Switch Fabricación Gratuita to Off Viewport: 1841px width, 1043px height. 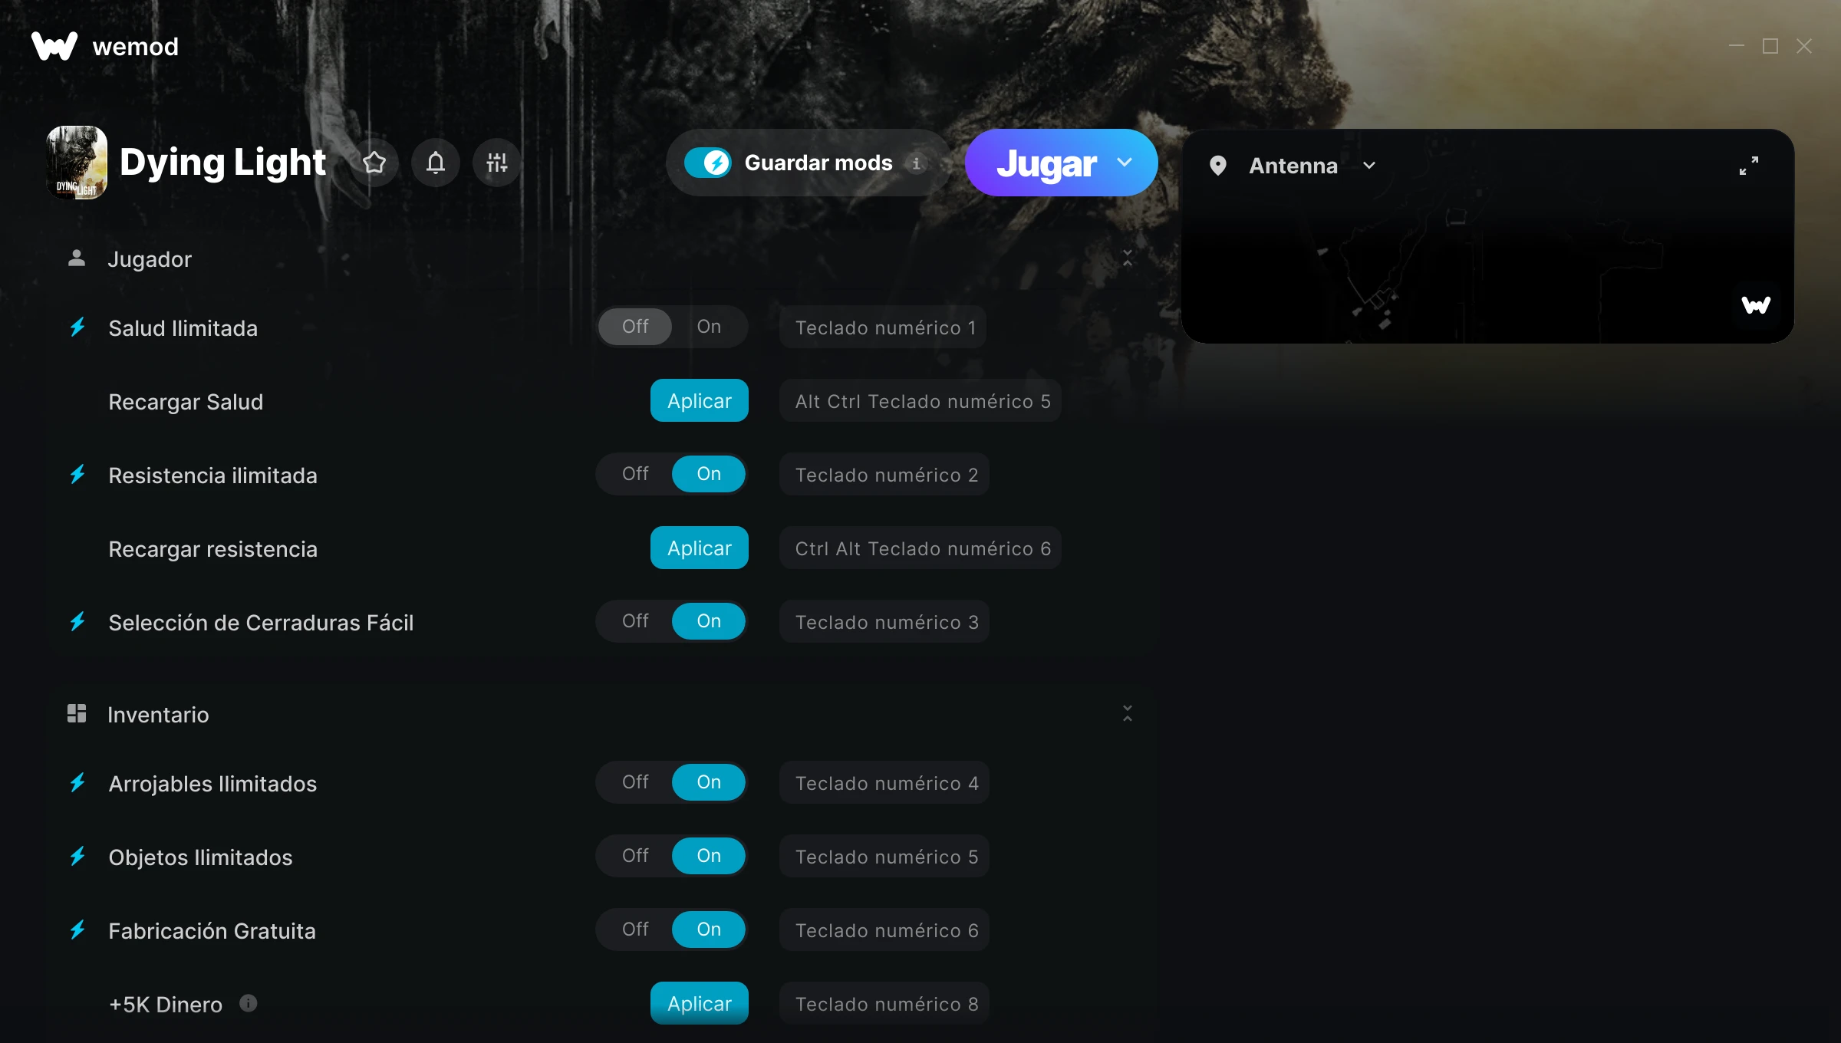[635, 929]
